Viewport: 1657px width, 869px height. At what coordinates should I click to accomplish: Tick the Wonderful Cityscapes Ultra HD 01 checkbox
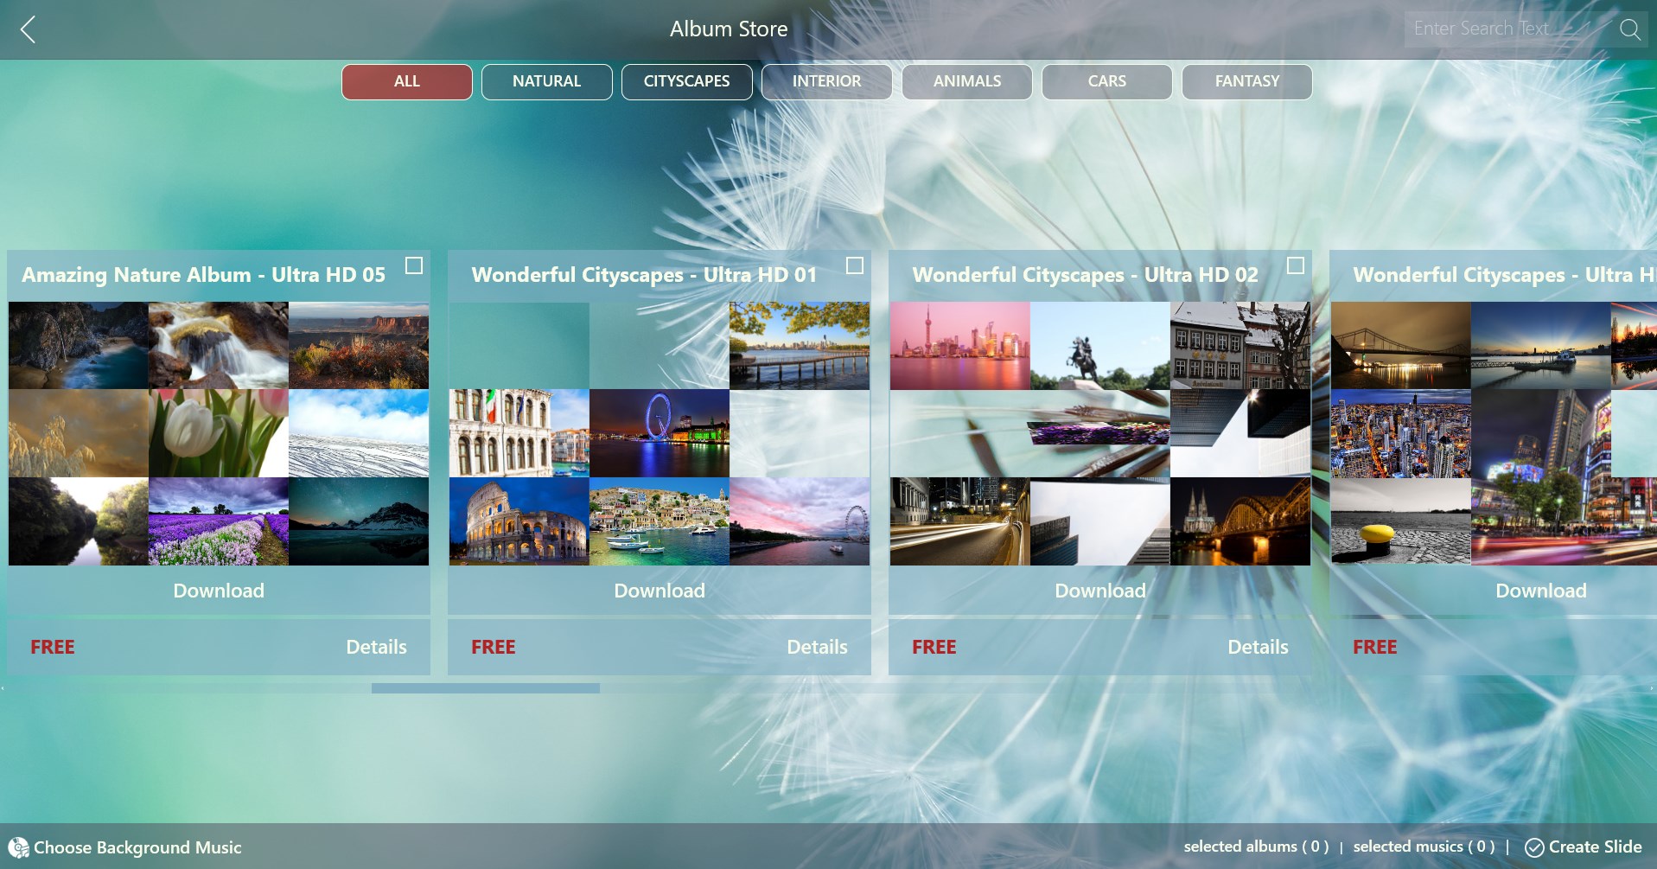(855, 265)
